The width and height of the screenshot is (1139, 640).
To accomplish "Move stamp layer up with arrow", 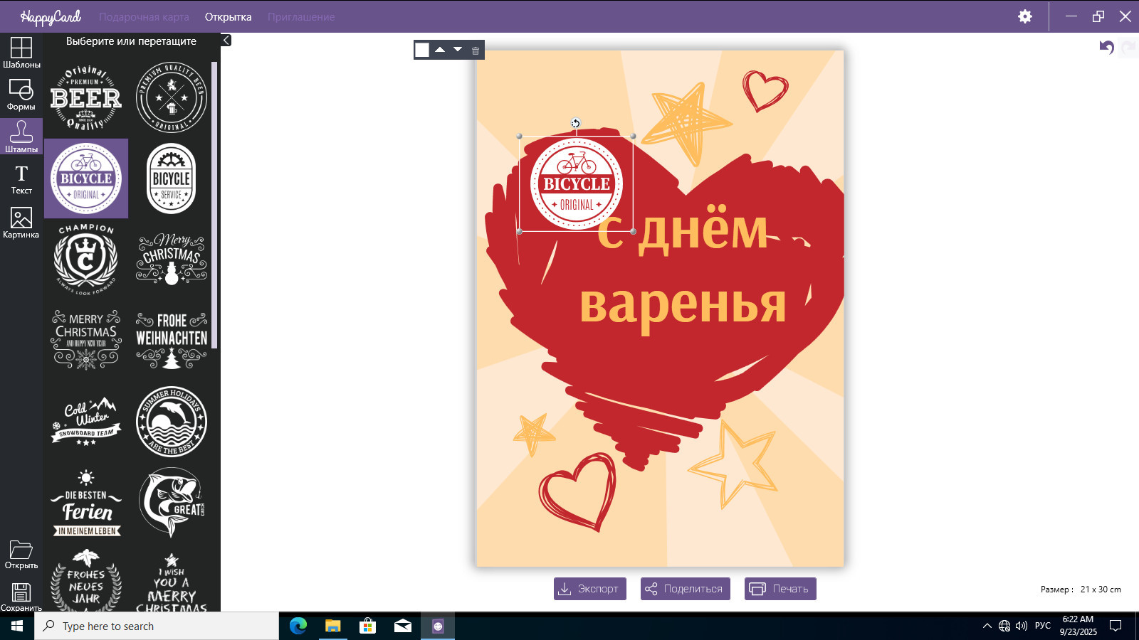I will tap(440, 50).
